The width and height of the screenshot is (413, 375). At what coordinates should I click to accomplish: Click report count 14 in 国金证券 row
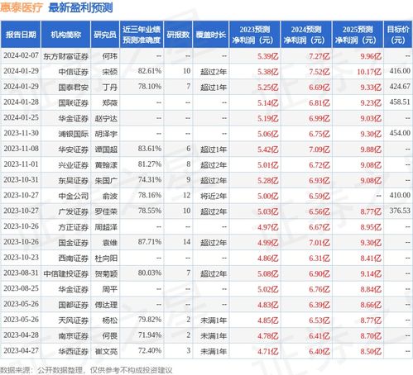coord(187,242)
